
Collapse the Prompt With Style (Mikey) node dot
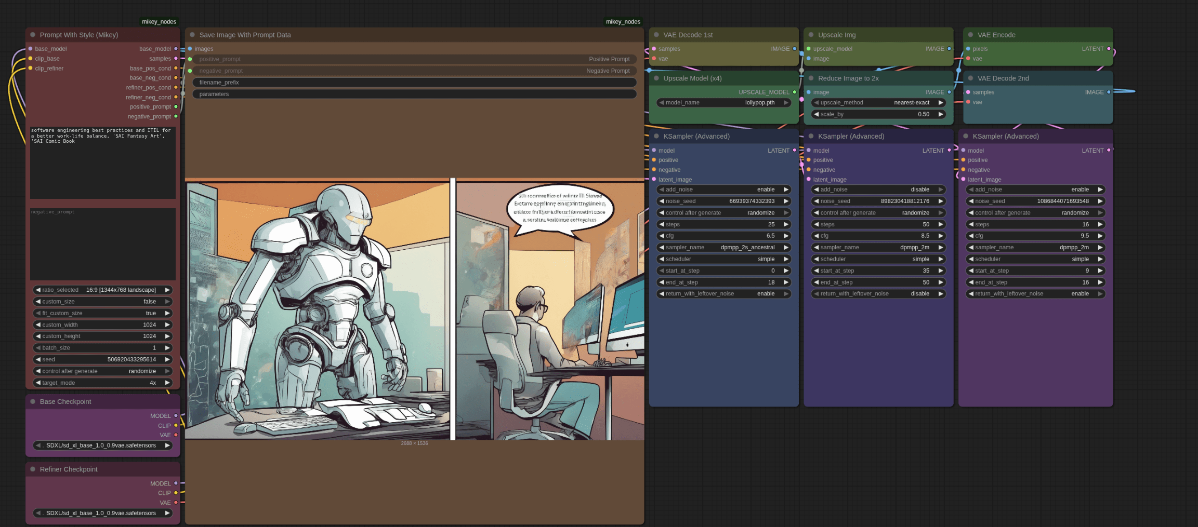33,35
